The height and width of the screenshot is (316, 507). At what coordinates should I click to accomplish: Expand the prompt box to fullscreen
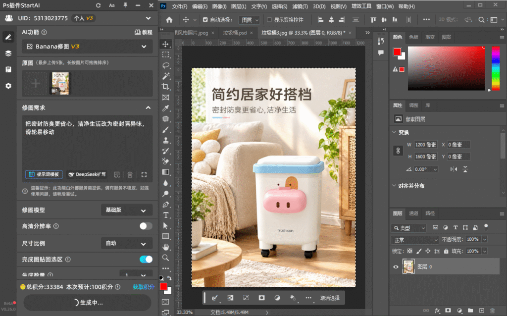click(144, 175)
